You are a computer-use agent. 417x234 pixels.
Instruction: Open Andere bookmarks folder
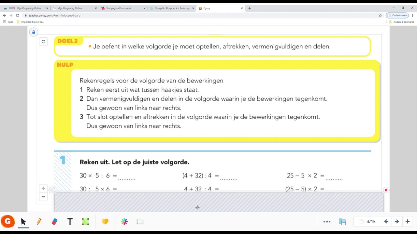pos(401,22)
